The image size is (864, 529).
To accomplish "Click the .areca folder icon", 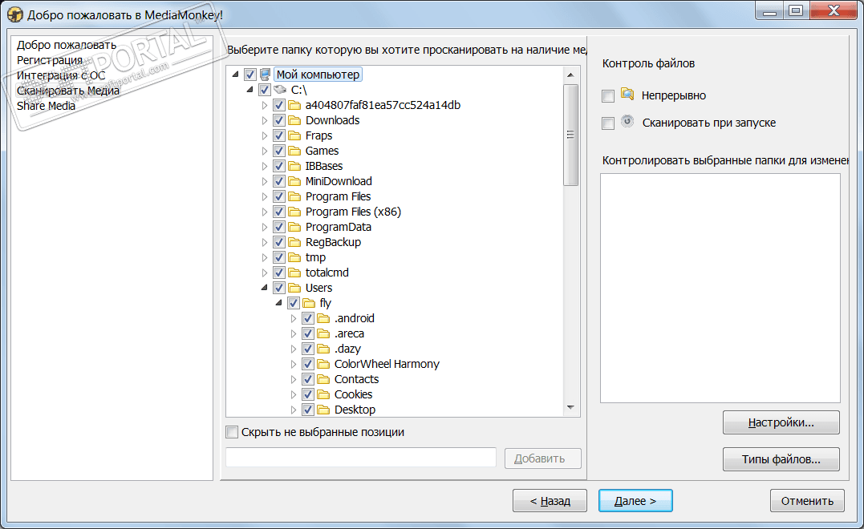I will (323, 333).
